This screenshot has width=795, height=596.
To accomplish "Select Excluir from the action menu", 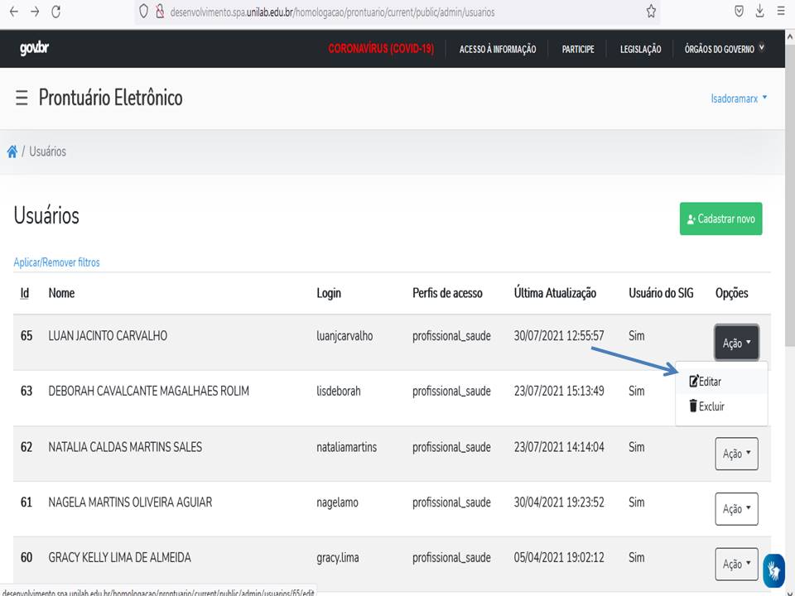I will click(x=706, y=406).
